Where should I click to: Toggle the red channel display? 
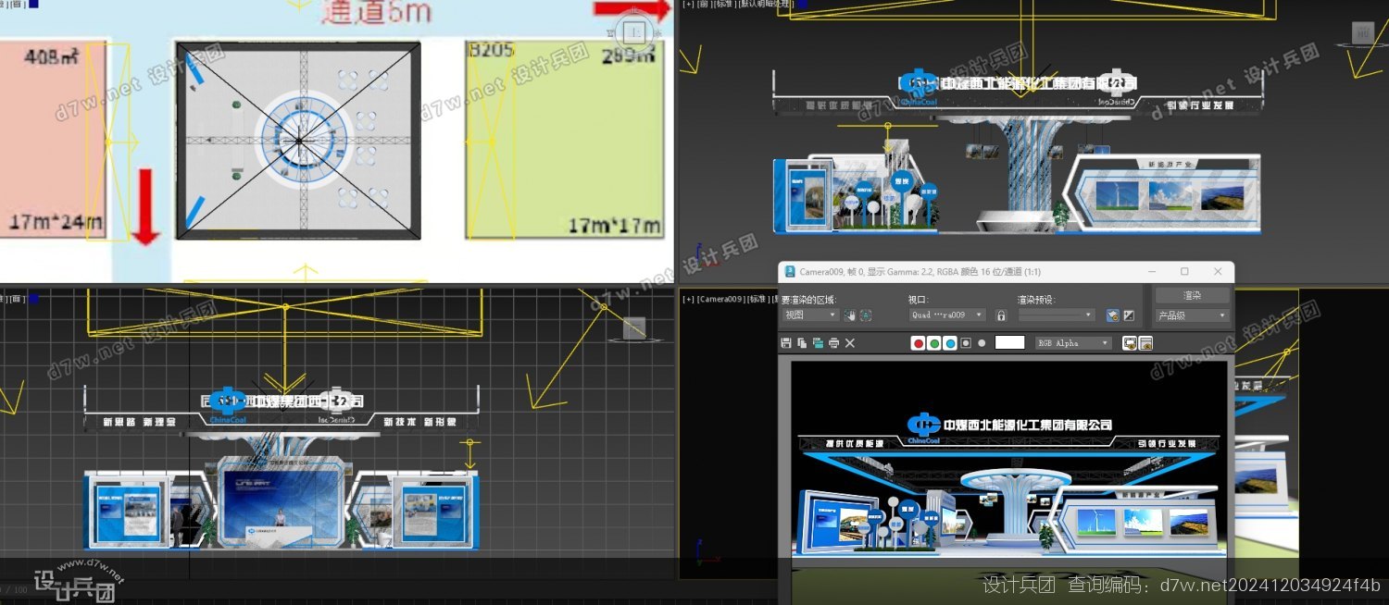(x=919, y=343)
